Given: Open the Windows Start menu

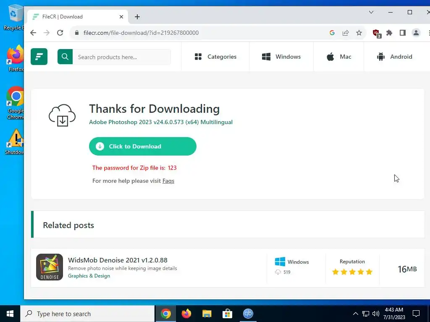Looking at the screenshot, I should point(10,314).
